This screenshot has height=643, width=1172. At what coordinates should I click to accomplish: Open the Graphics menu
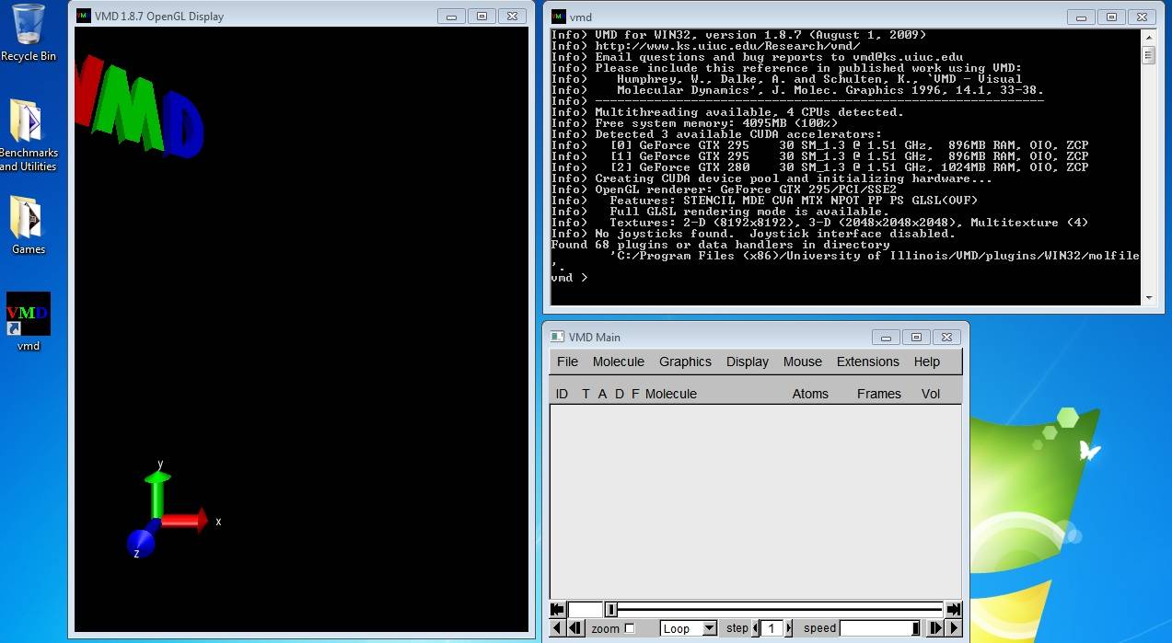click(x=685, y=362)
